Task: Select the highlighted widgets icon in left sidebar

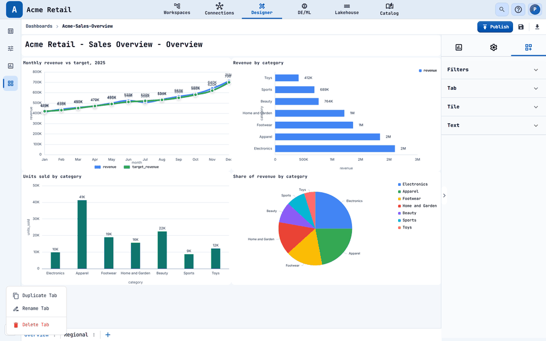Action: pyautogui.click(x=10, y=84)
